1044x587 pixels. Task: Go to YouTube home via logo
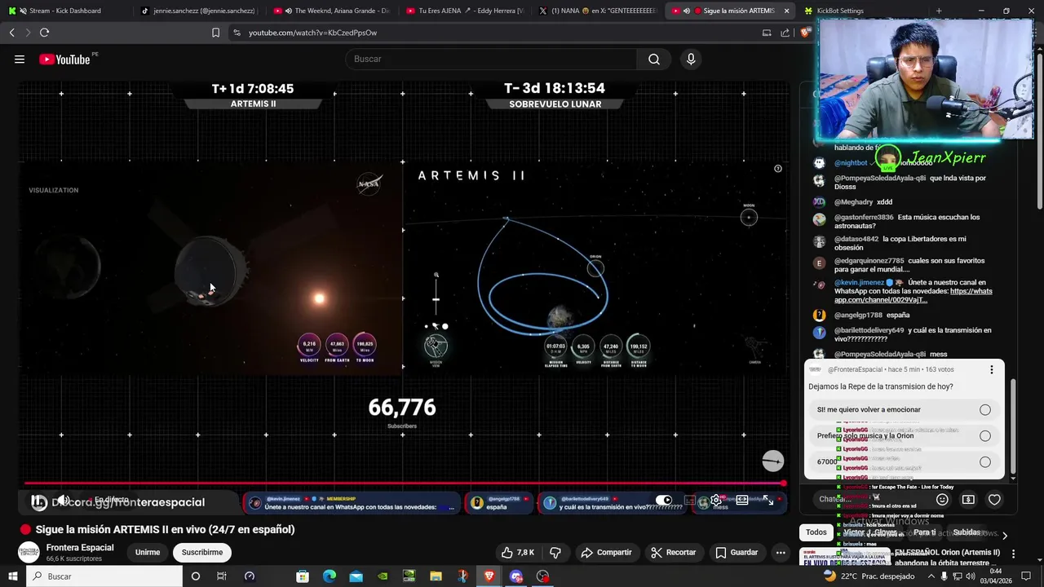coord(64,59)
